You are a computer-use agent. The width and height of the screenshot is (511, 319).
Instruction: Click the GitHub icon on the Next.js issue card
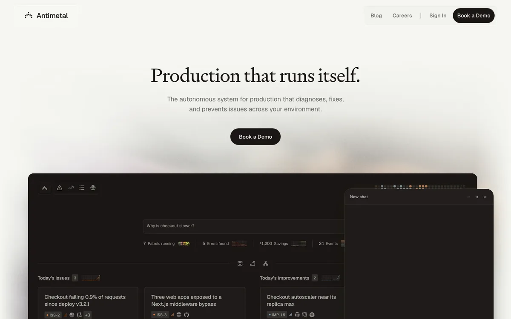click(x=186, y=315)
